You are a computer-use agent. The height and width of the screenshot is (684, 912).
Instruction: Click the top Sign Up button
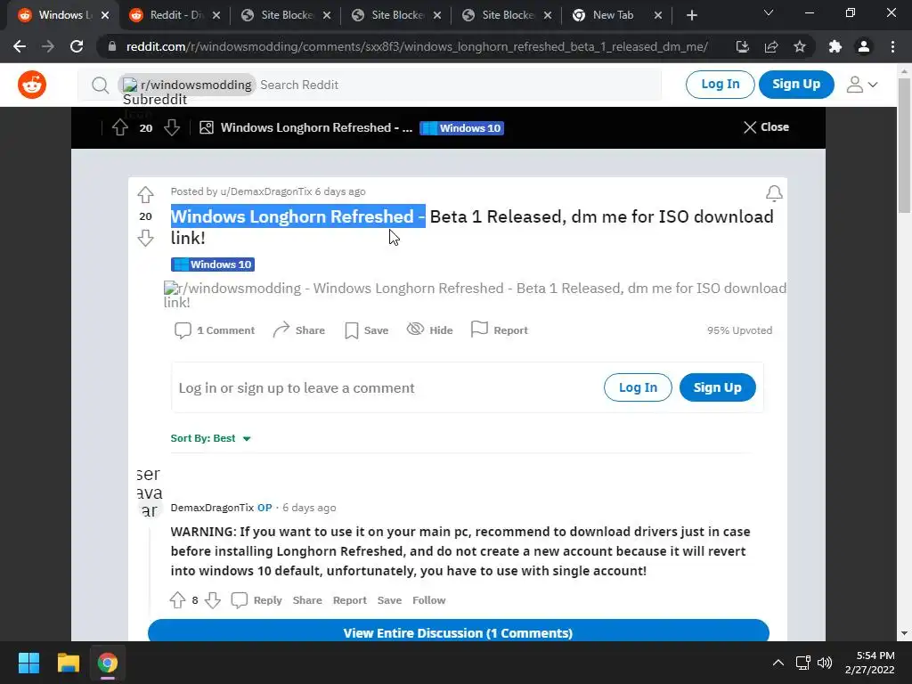[796, 85]
